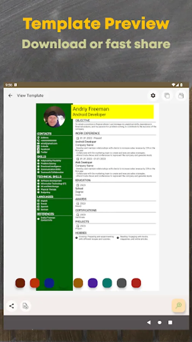This screenshot has height=342, width=192.
Task: Click the copy pages icon in the top bar
Action: tap(167, 95)
